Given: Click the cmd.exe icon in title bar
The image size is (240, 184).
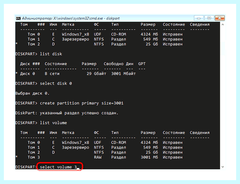Looking at the screenshot, I should (x=18, y=18).
